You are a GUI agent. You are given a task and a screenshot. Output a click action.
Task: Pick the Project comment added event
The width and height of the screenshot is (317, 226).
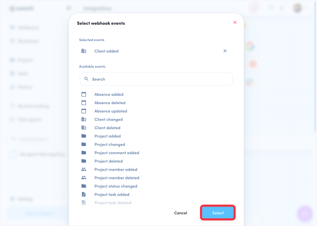[117, 153]
